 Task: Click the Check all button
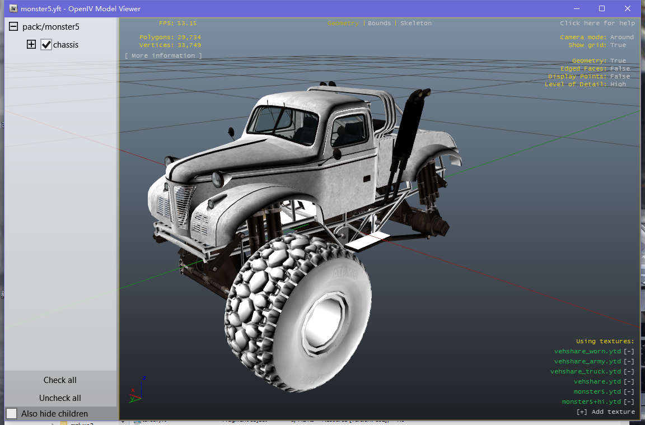coord(60,380)
